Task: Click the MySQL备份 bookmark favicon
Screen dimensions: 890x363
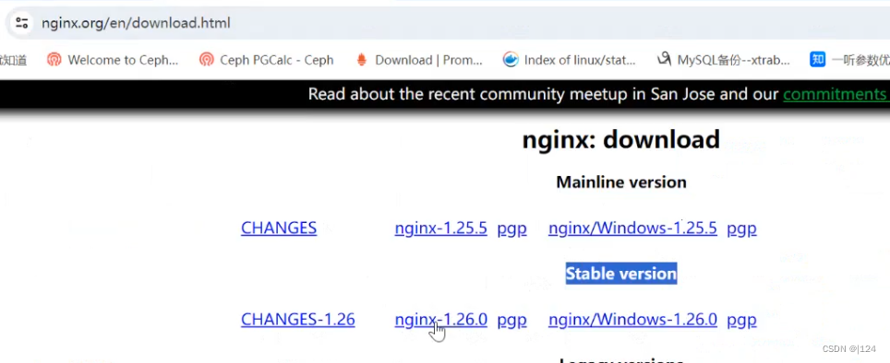Action: [x=664, y=60]
